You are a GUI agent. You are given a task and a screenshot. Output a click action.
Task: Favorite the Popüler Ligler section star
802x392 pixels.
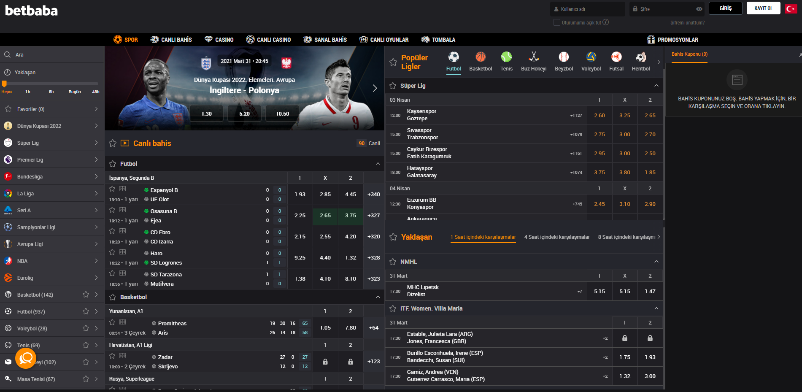[393, 62]
